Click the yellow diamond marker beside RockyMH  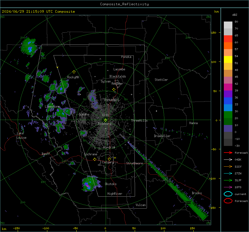(x=74, y=72)
